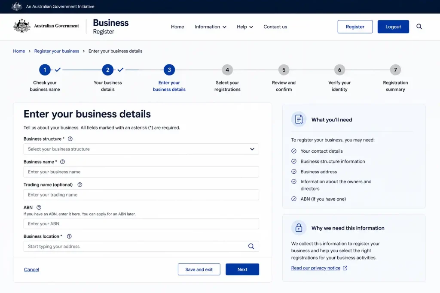The image size is (440, 293).
Task: Click 'Select your registrations' step label
Action: point(227,86)
